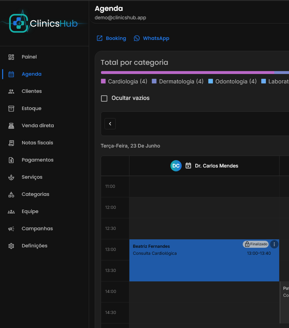This screenshot has height=328, width=289.
Task: Click the WhatsApp chat icon
Action: pyautogui.click(x=136, y=38)
